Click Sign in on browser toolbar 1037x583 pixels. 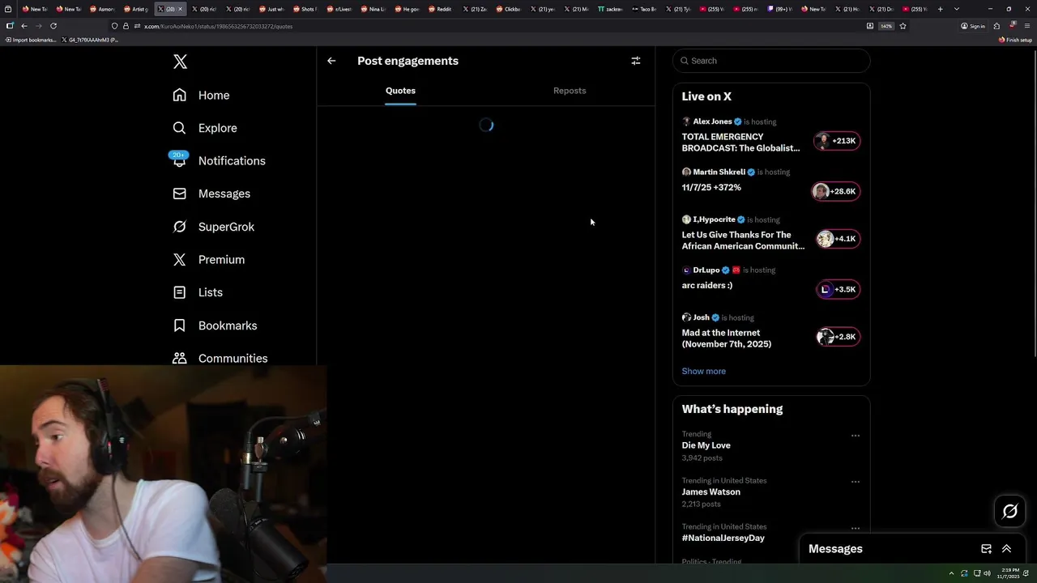tap(973, 26)
